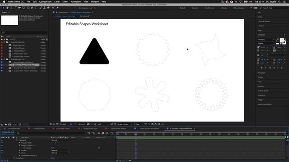This screenshot has width=289, height=162.
Task: Select the Clone Stamp tool
Action: (x=44, y=8)
